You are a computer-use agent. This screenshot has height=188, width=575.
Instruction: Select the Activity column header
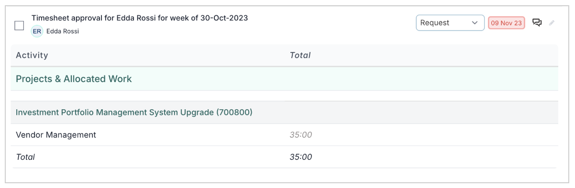pyautogui.click(x=32, y=55)
